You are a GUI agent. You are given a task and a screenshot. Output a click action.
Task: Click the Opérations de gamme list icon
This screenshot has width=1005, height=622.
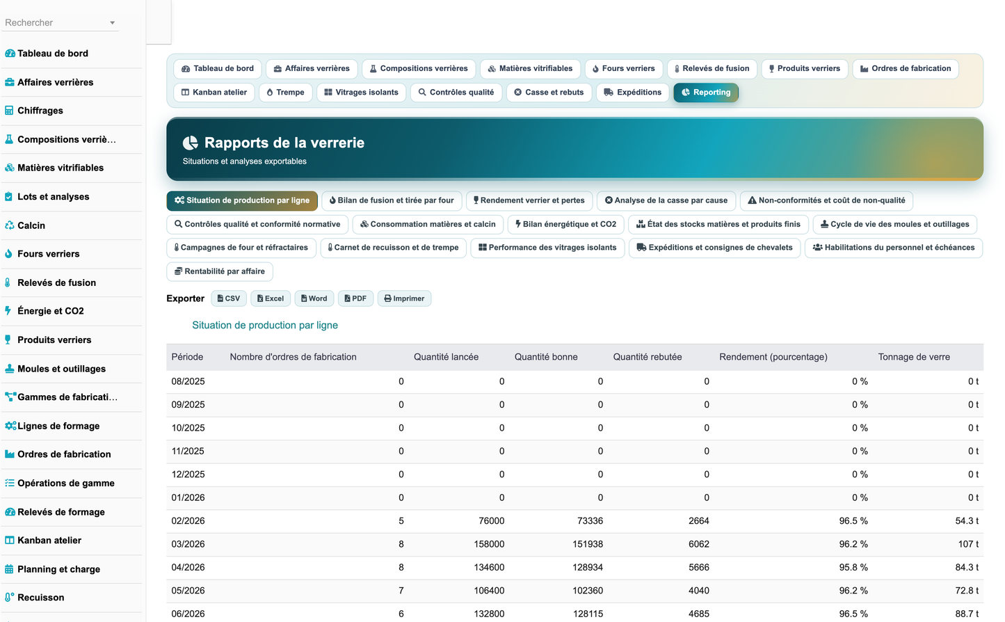[x=10, y=483]
